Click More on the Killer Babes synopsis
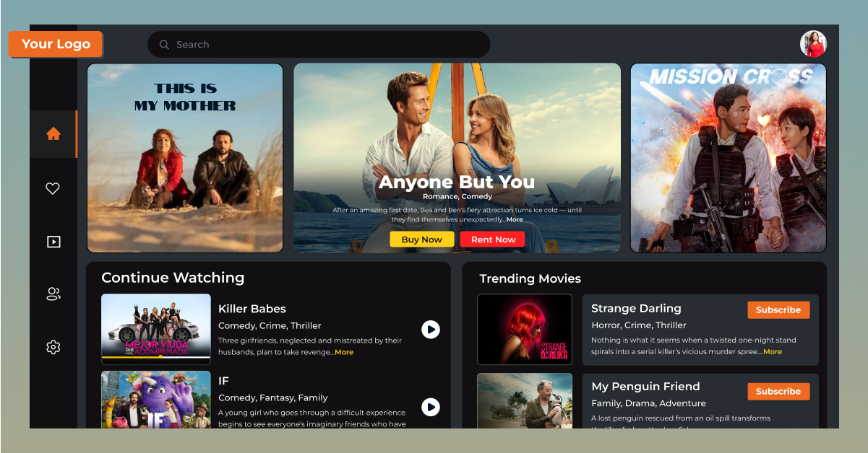Image resolution: width=868 pixels, height=453 pixels. coord(343,352)
